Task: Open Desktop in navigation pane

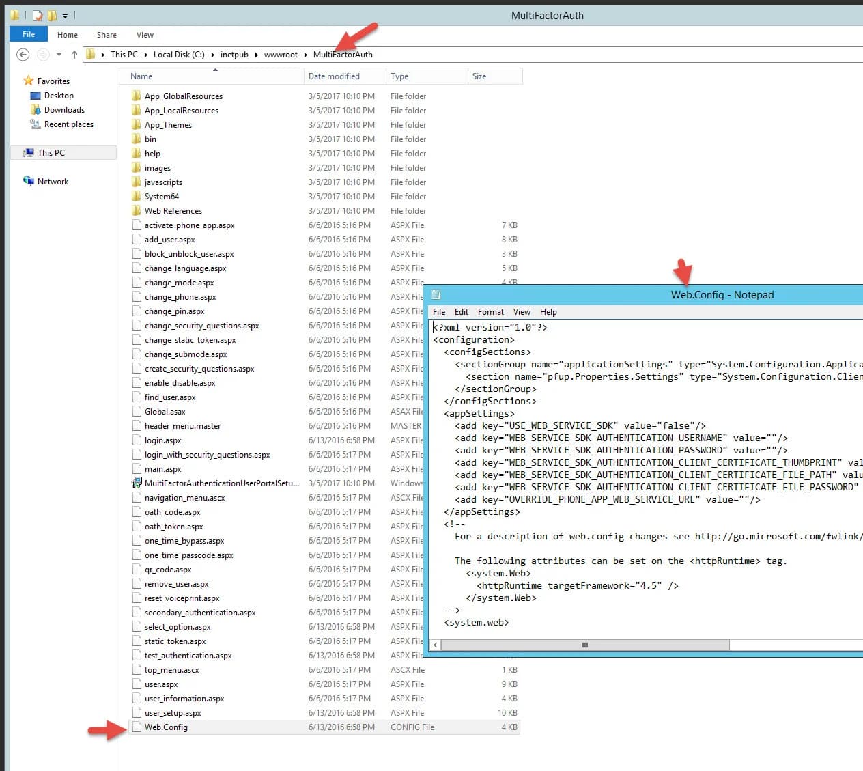Action: coord(59,96)
